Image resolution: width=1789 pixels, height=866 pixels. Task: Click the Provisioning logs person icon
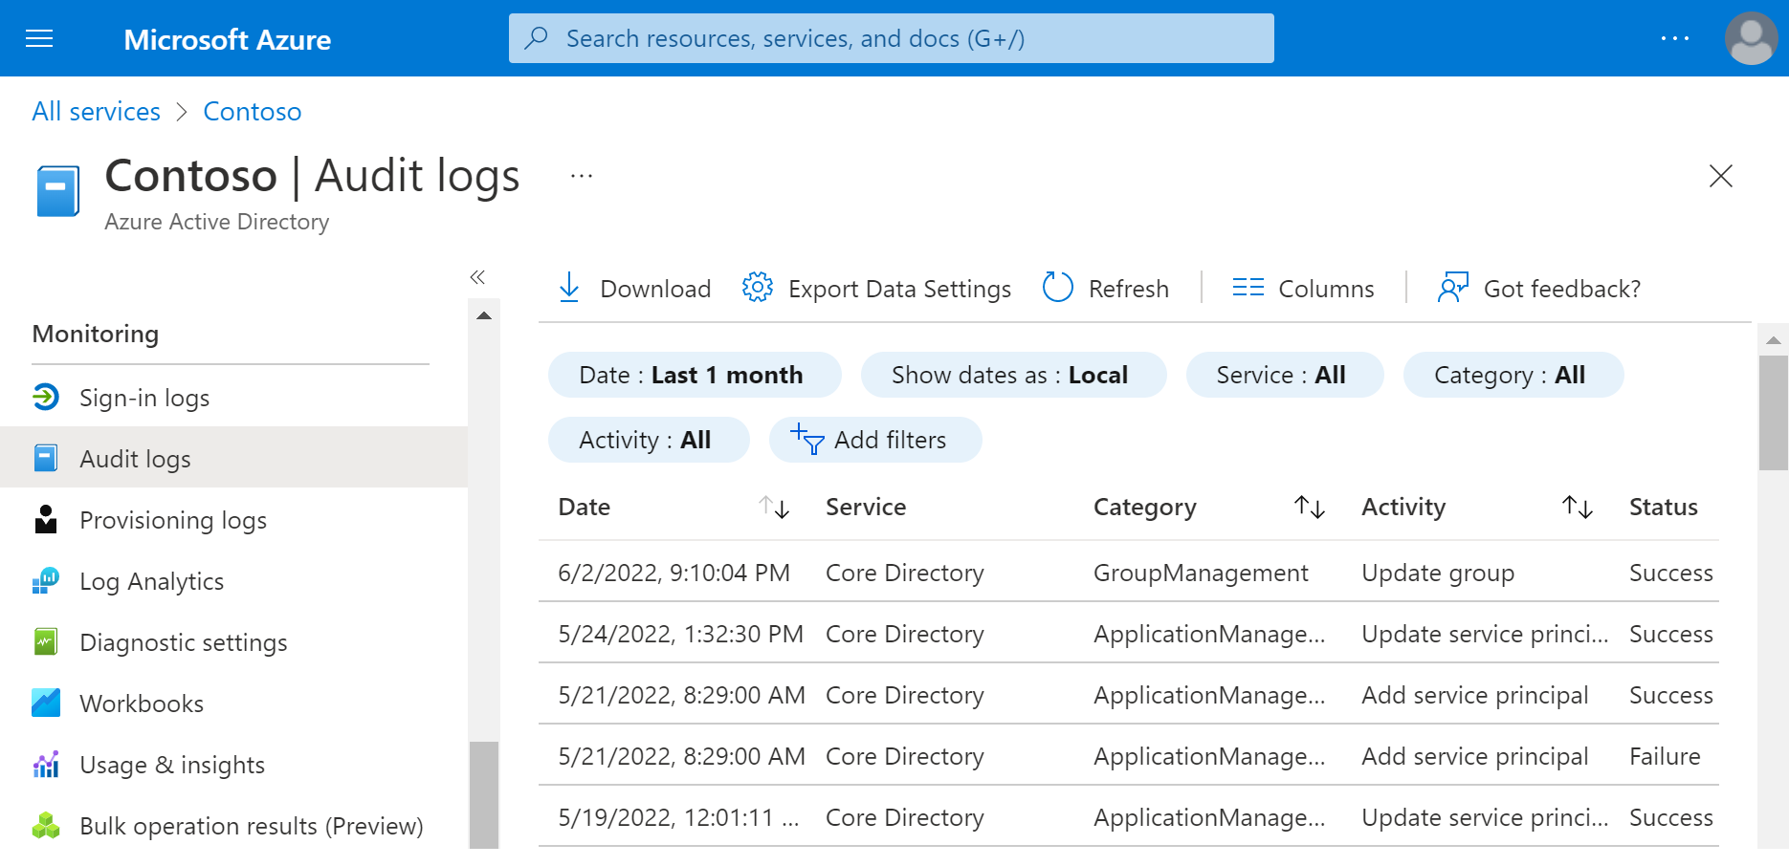(46, 519)
